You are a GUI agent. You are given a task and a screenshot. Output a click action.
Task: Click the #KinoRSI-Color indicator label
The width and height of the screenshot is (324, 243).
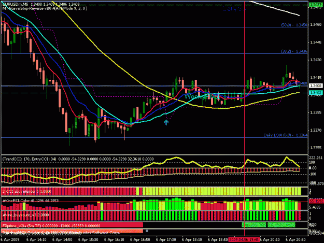(31, 201)
